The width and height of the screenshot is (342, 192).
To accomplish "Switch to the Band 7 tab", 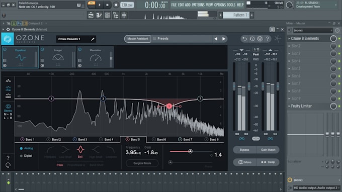I will click(x=186, y=140).
